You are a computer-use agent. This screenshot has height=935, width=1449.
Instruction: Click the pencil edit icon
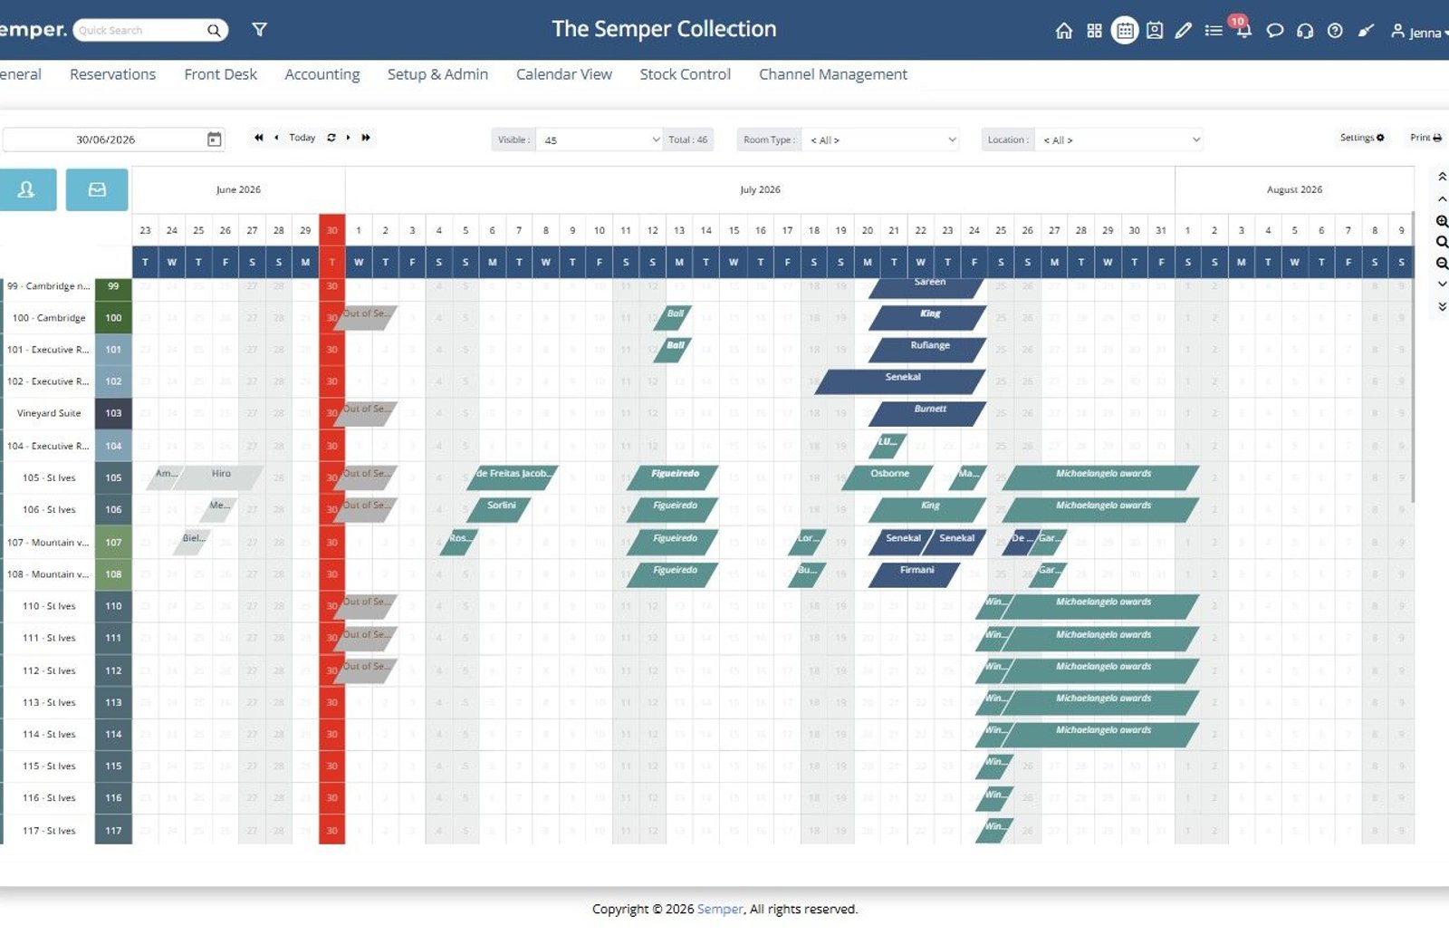point(1184,31)
